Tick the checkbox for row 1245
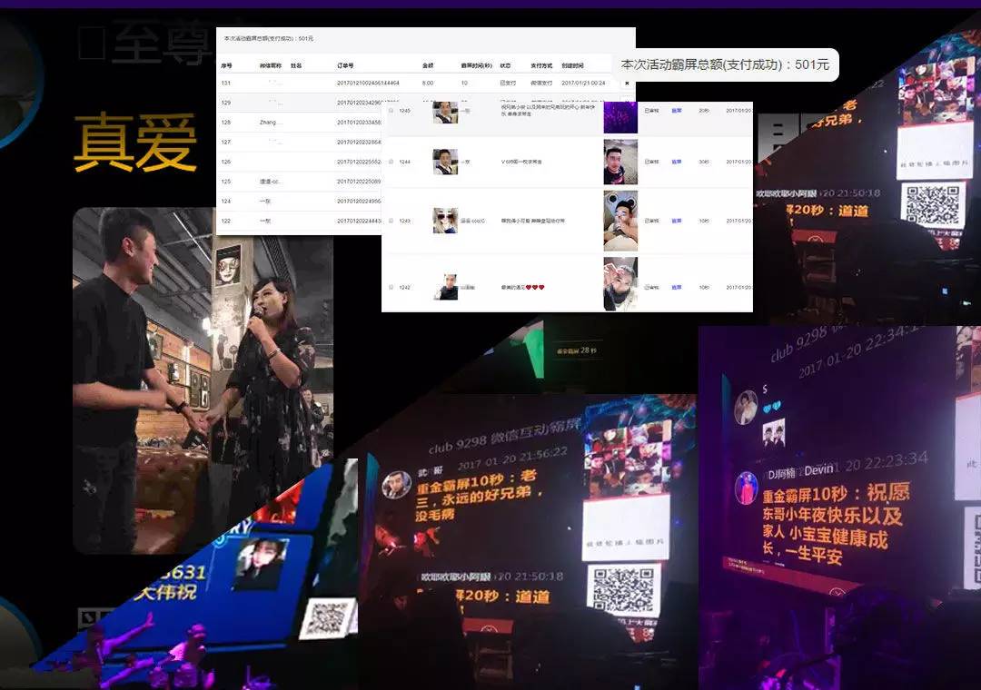This screenshot has width=981, height=690. pyautogui.click(x=391, y=111)
